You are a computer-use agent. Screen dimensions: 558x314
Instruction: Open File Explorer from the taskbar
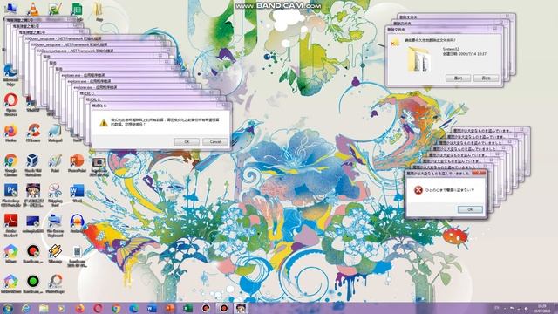44,308
